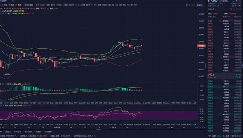Image resolution: width=243 pixels, height=138 pixels.
Task: Select StochRSI in the indicator row below MACD
Action: click(x=82, y=103)
